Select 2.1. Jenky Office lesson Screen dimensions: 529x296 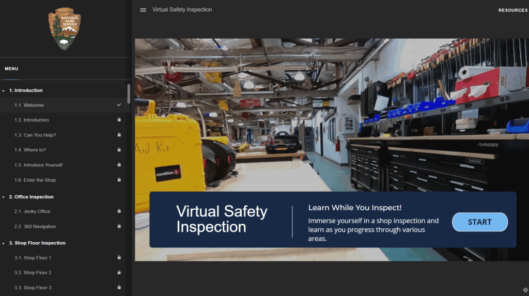coord(63,211)
